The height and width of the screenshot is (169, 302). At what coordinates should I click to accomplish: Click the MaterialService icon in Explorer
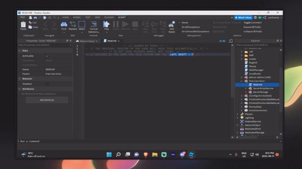(x=242, y=122)
